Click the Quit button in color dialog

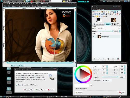pos(121,93)
